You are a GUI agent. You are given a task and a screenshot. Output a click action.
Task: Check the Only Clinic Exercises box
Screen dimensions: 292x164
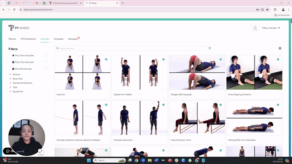coord(46,62)
